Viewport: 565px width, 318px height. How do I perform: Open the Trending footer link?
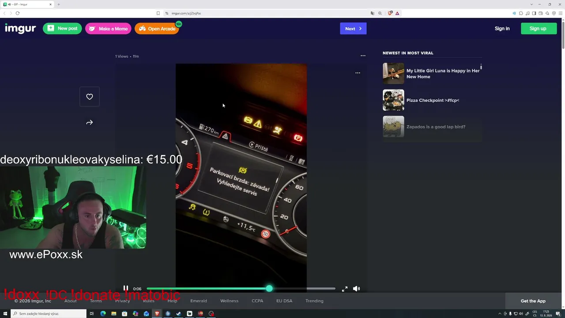point(314,301)
